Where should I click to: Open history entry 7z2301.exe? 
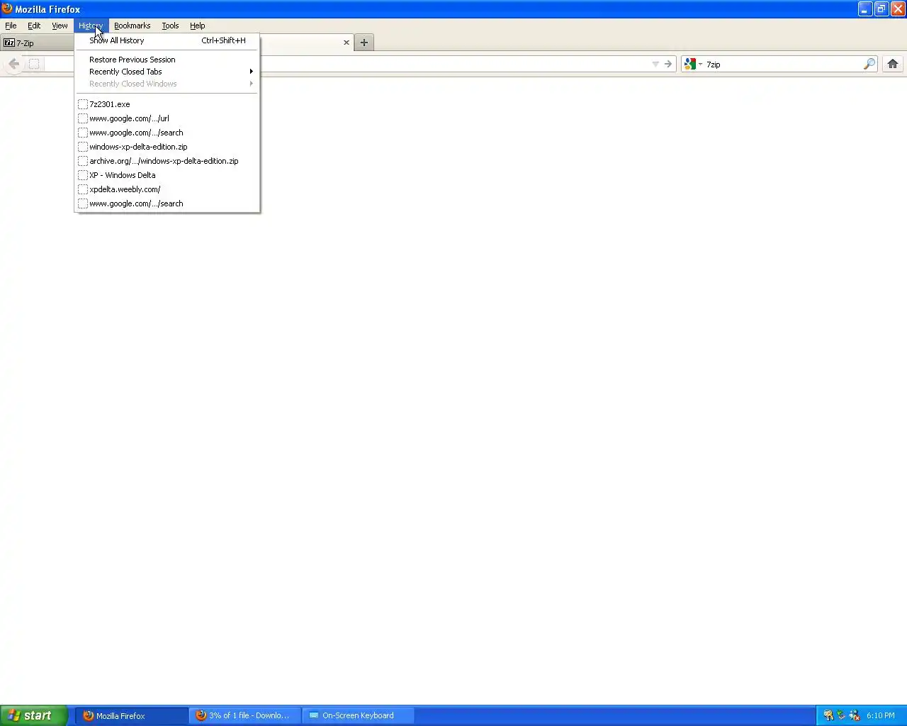167,104
